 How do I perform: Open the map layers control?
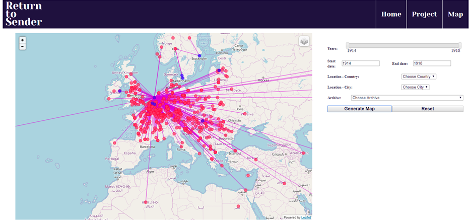pyautogui.click(x=304, y=42)
